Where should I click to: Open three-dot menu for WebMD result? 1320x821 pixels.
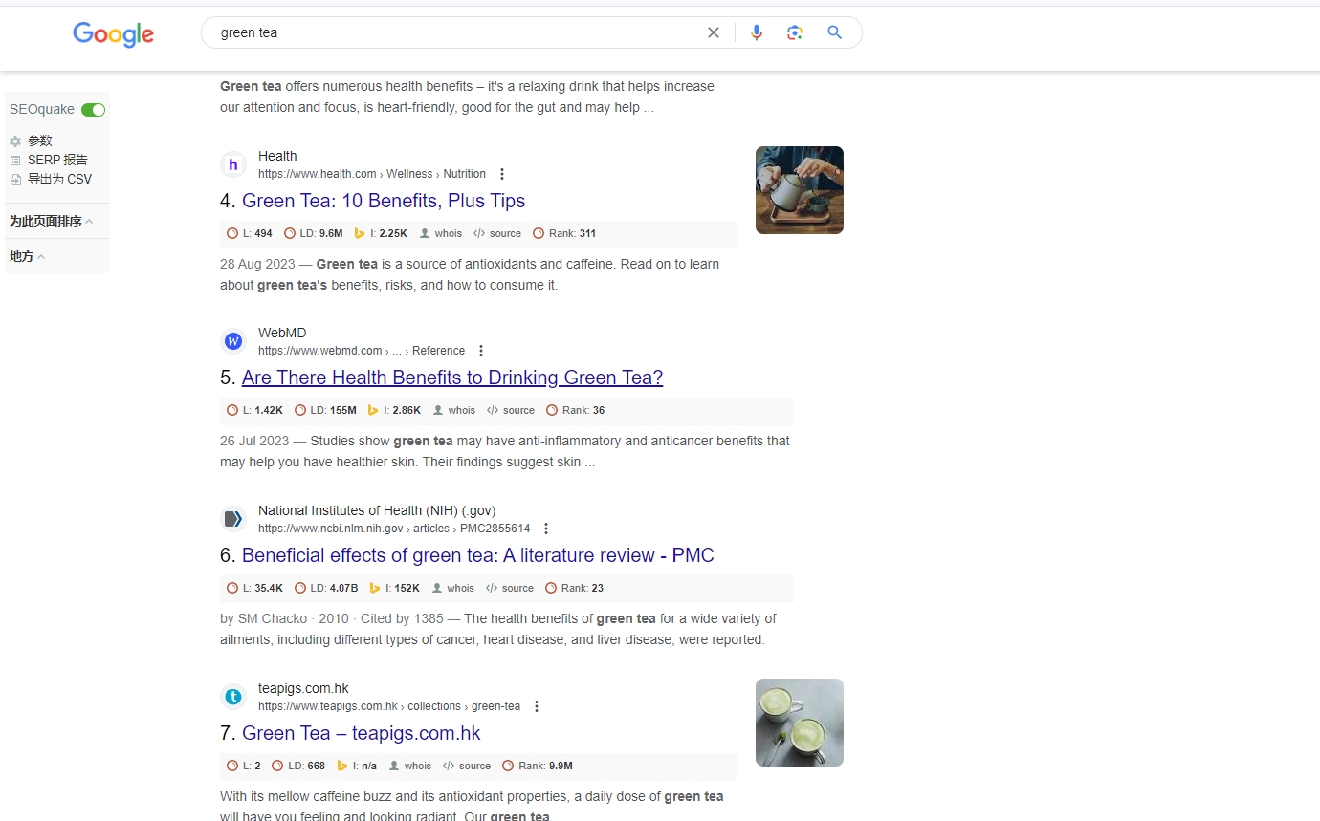tap(481, 351)
